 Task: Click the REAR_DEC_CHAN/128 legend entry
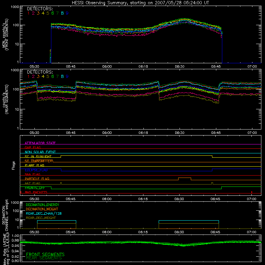coord(44,213)
